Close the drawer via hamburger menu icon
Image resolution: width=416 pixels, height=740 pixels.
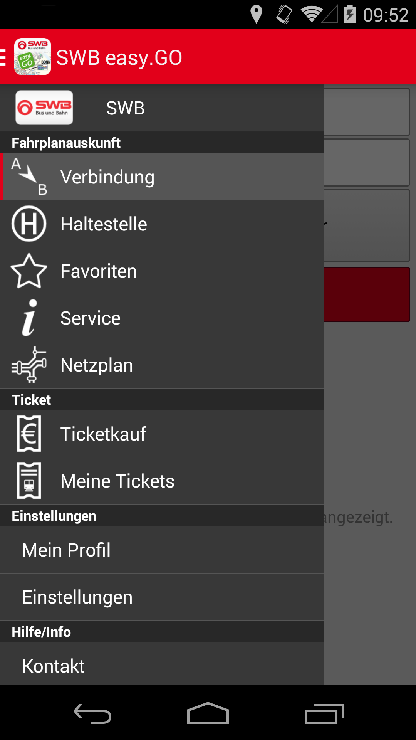click(x=3, y=57)
